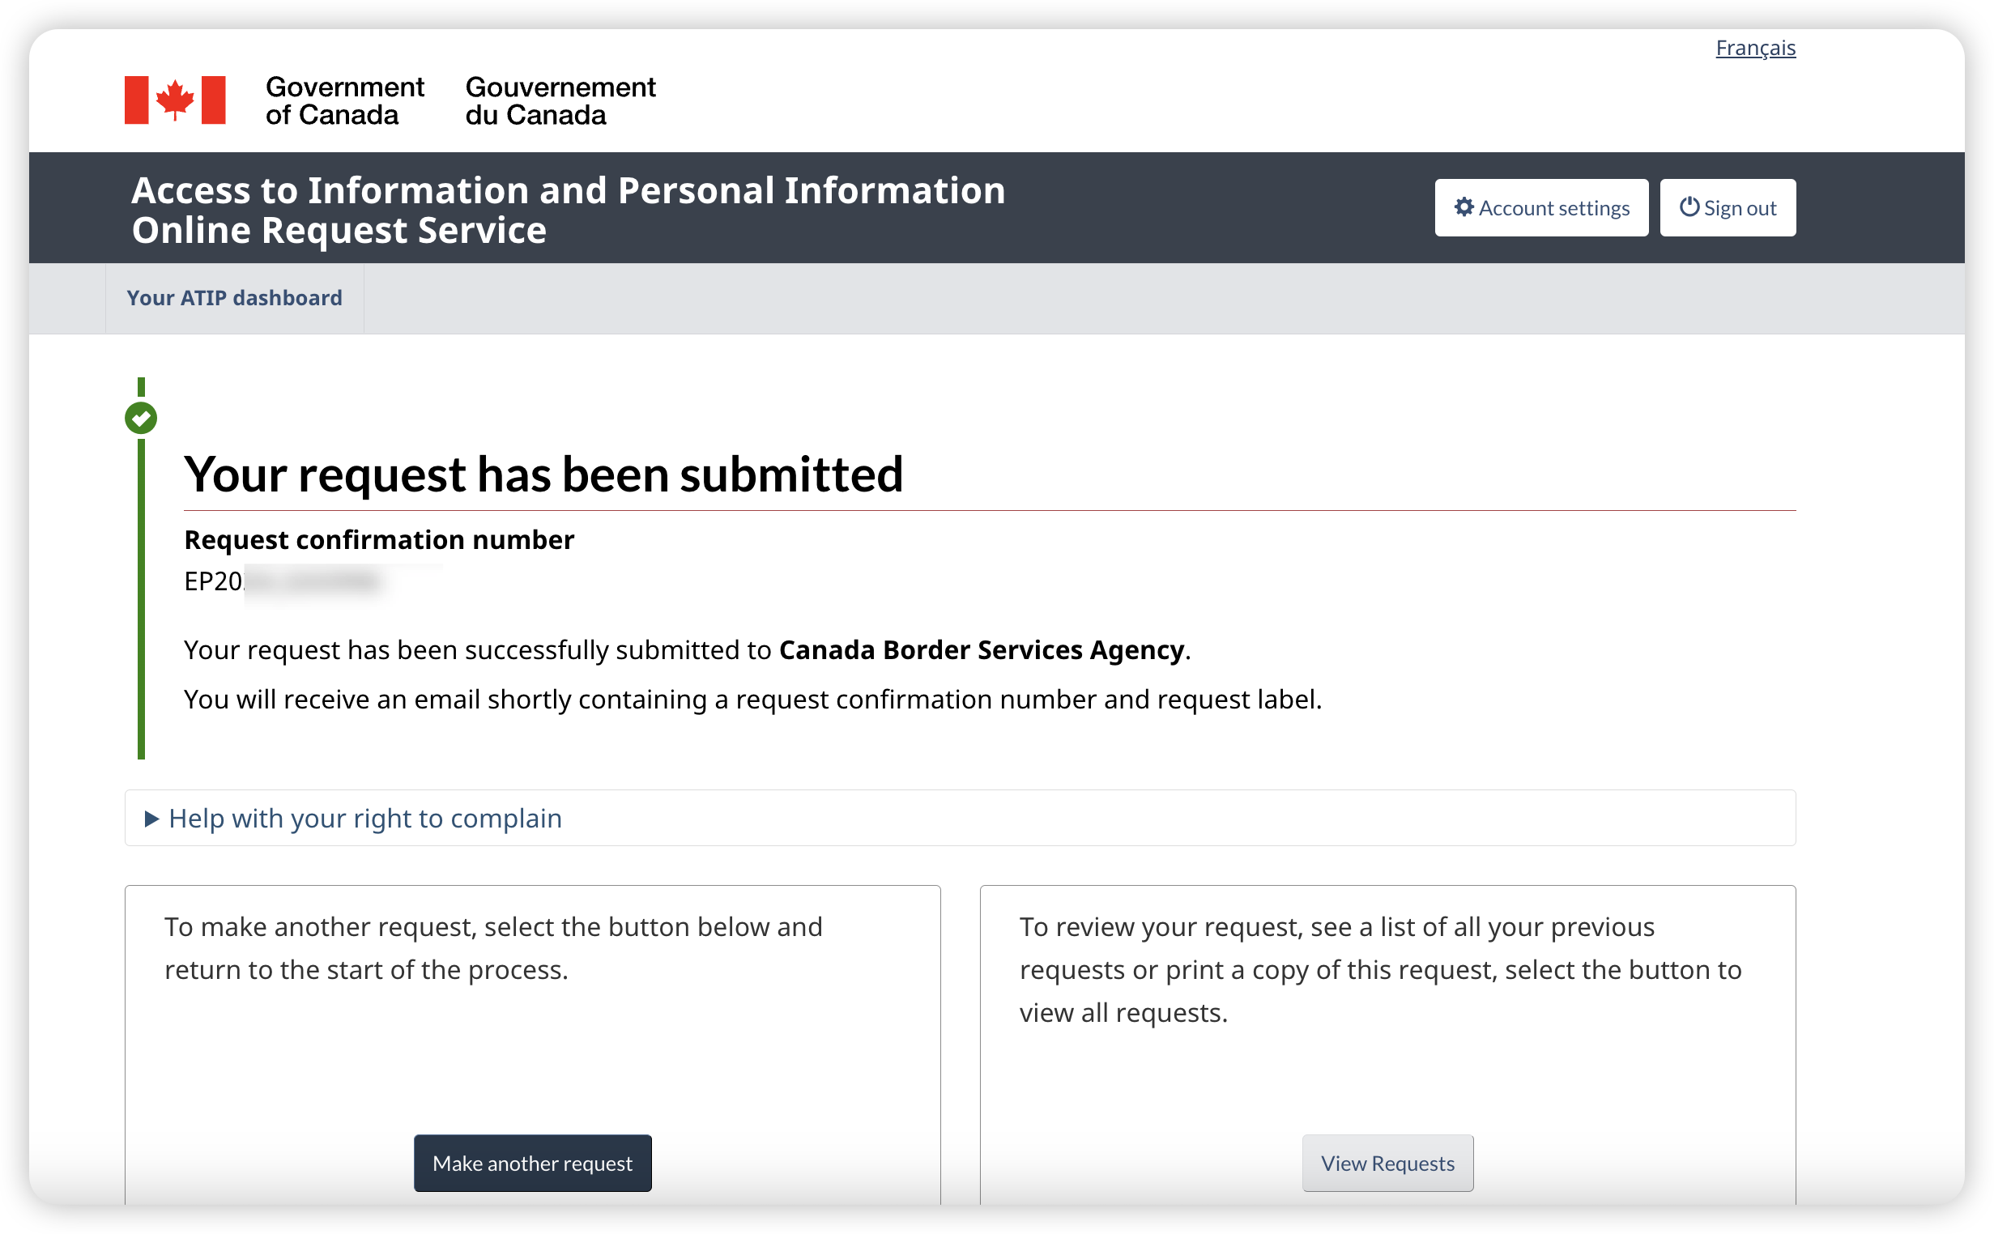The image size is (1994, 1234).
Task: Sign out of the service
Action: pos(1727,207)
